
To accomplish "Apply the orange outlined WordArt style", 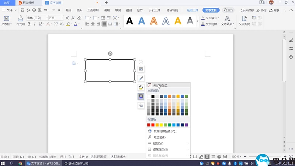I will click(154, 21).
